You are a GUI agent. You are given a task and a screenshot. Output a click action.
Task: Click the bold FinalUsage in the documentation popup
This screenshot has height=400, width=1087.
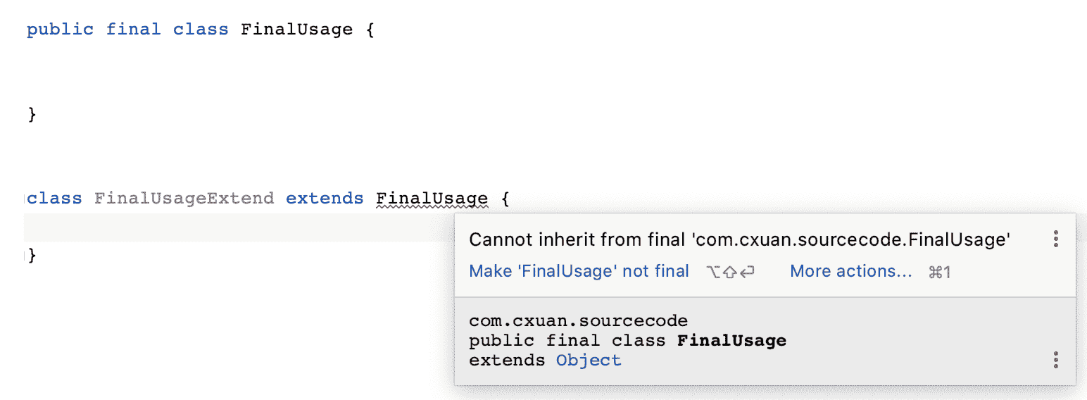pyautogui.click(x=731, y=341)
